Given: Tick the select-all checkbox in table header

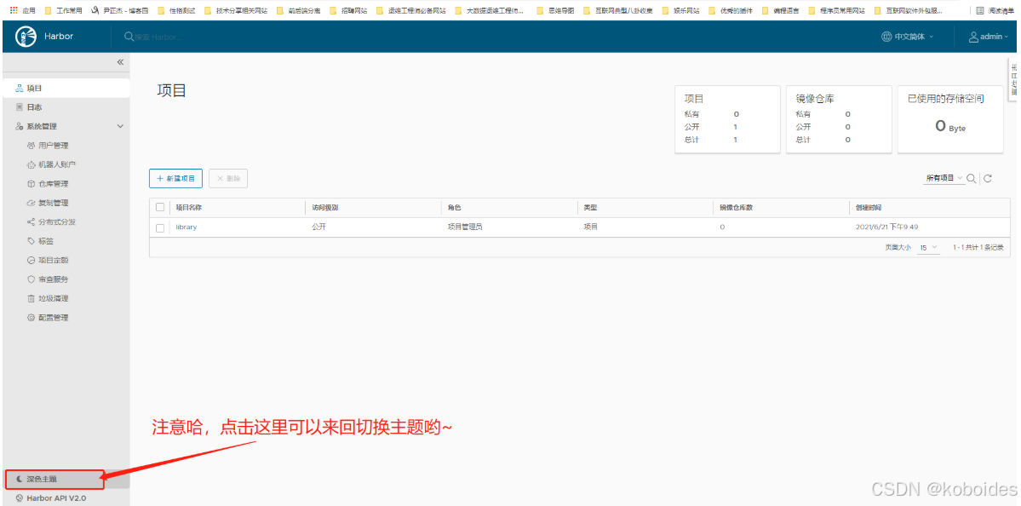Looking at the screenshot, I should coord(160,208).
